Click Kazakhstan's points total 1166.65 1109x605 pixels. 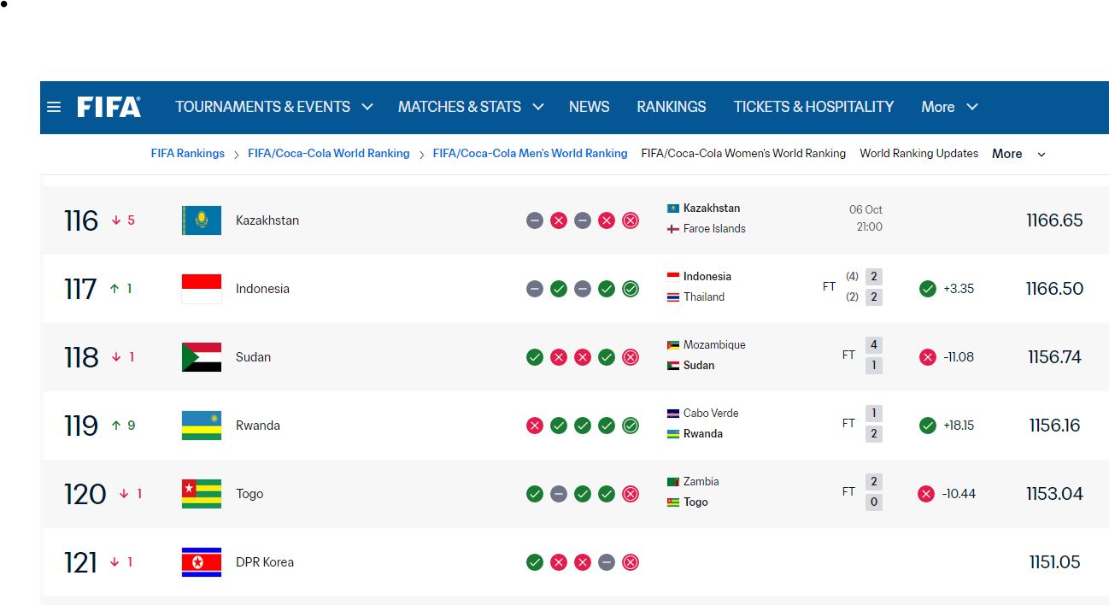[1054, 220]
